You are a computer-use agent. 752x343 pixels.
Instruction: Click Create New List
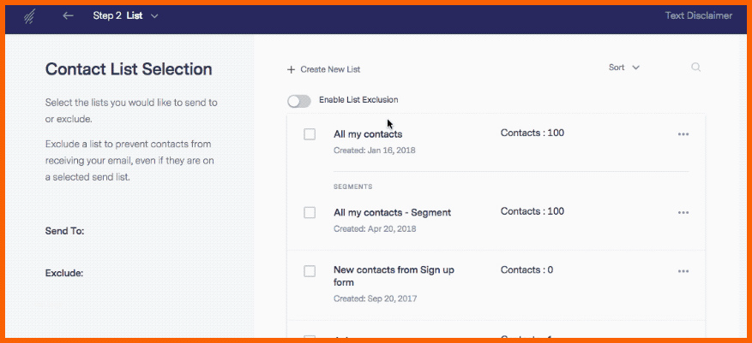coord(330,69)
